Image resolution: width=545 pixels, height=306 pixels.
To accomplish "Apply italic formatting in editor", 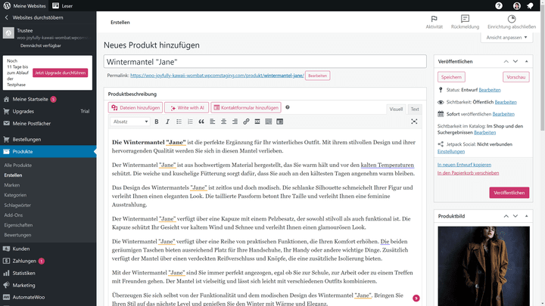I will [x=167, y=122].
